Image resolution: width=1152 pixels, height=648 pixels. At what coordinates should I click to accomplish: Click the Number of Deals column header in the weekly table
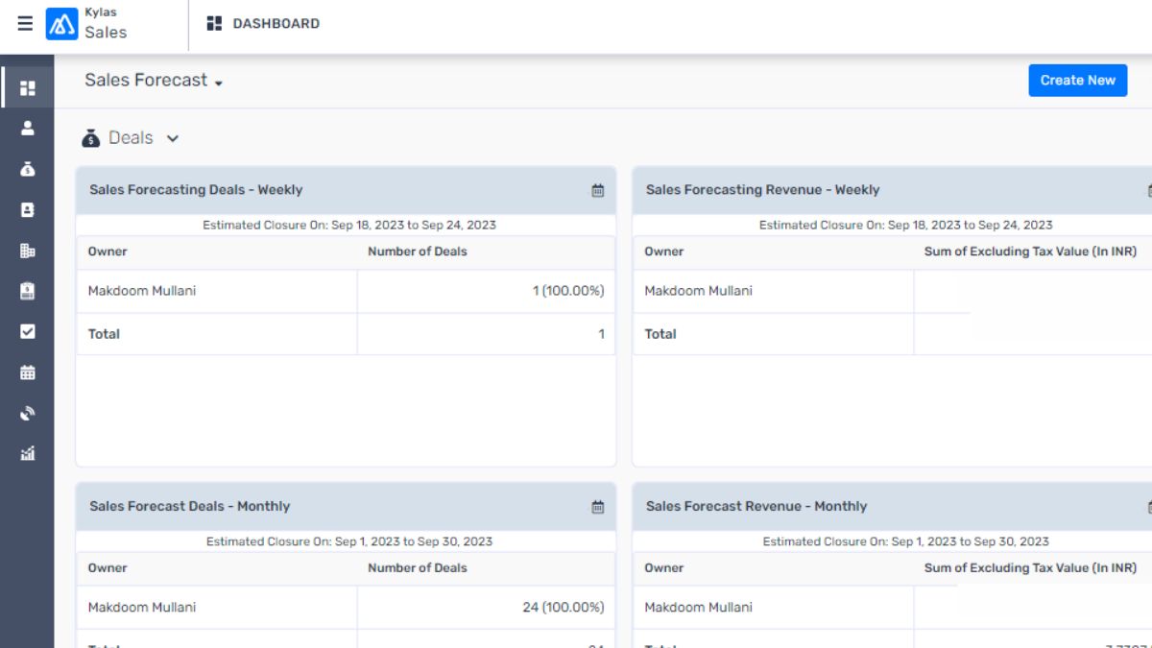coord(418,252)
